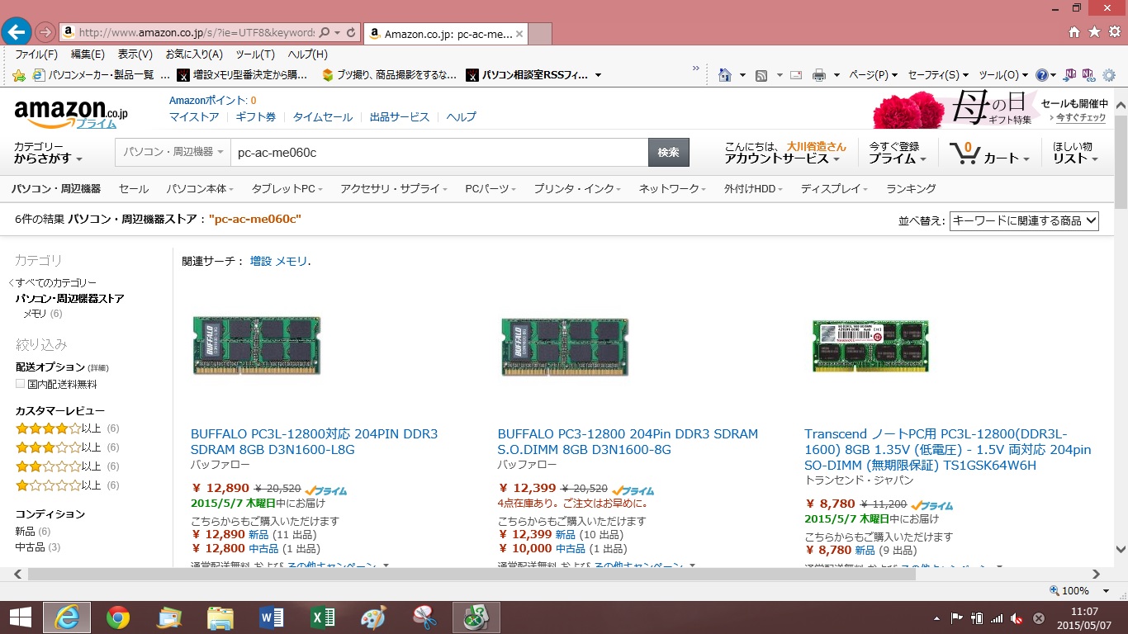The width and height of the screenshot is (1128, 634).
Task: Check 国内配送料無料 checkbox
Action: 20,385
